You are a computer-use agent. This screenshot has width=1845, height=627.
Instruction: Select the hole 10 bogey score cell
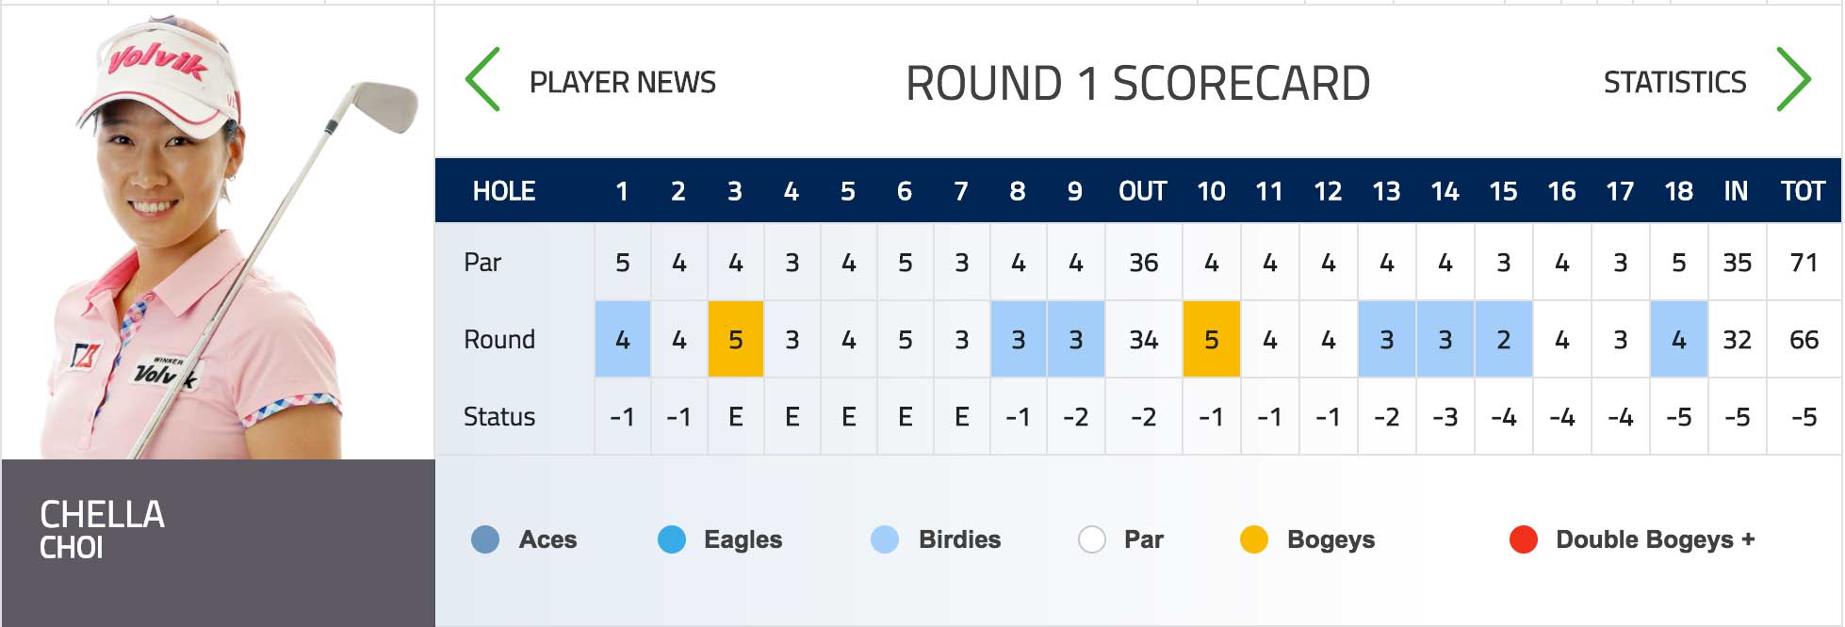pyautogui.click(x=1211, y=339)
